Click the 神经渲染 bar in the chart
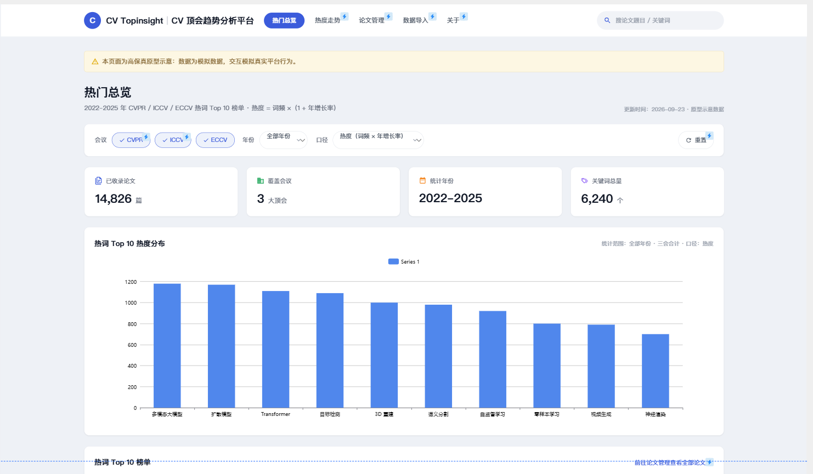The image size is (813, 474). [x=656, y=371]
